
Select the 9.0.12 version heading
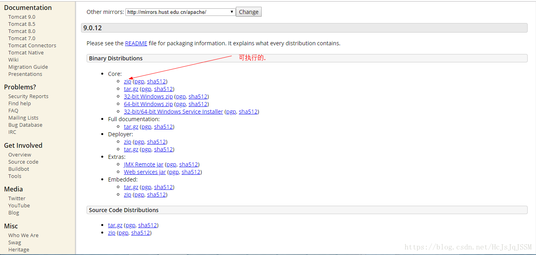304,28
